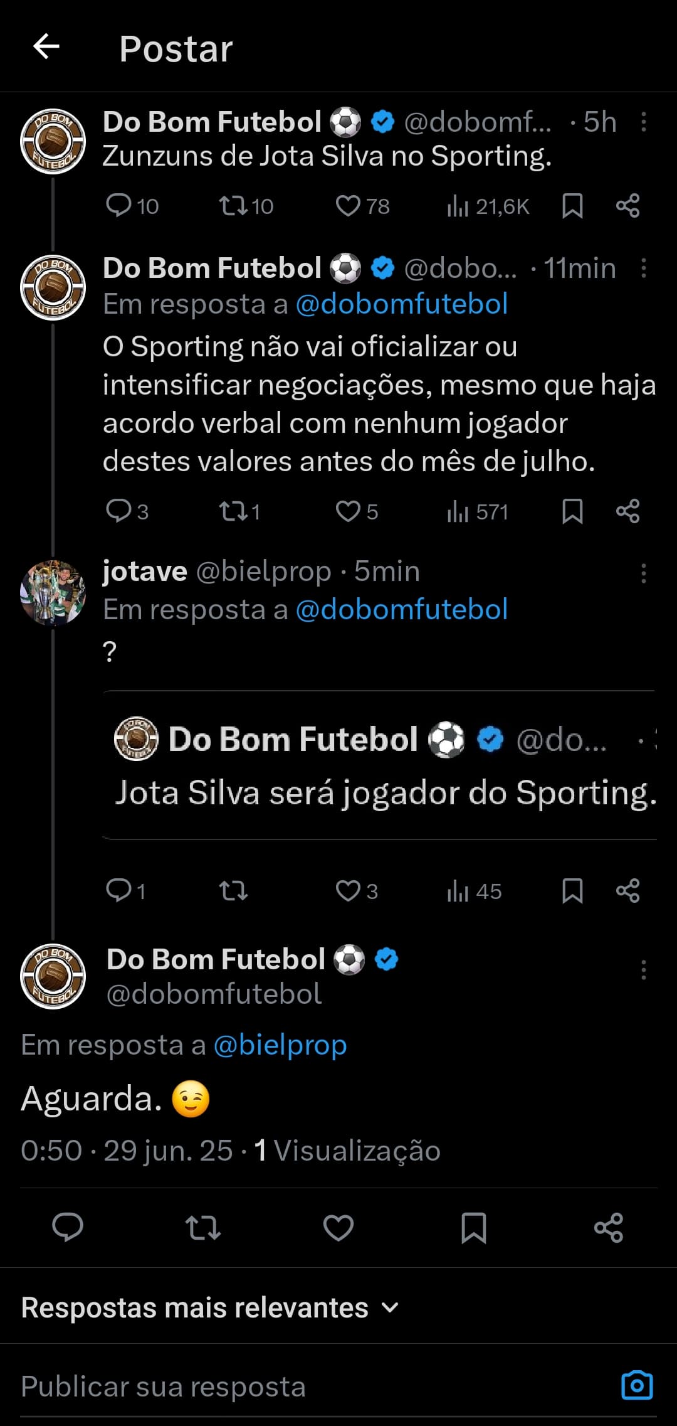Open the @bielprop mention link
This screenshot has width=677, height=1426.
point(280,1045)
